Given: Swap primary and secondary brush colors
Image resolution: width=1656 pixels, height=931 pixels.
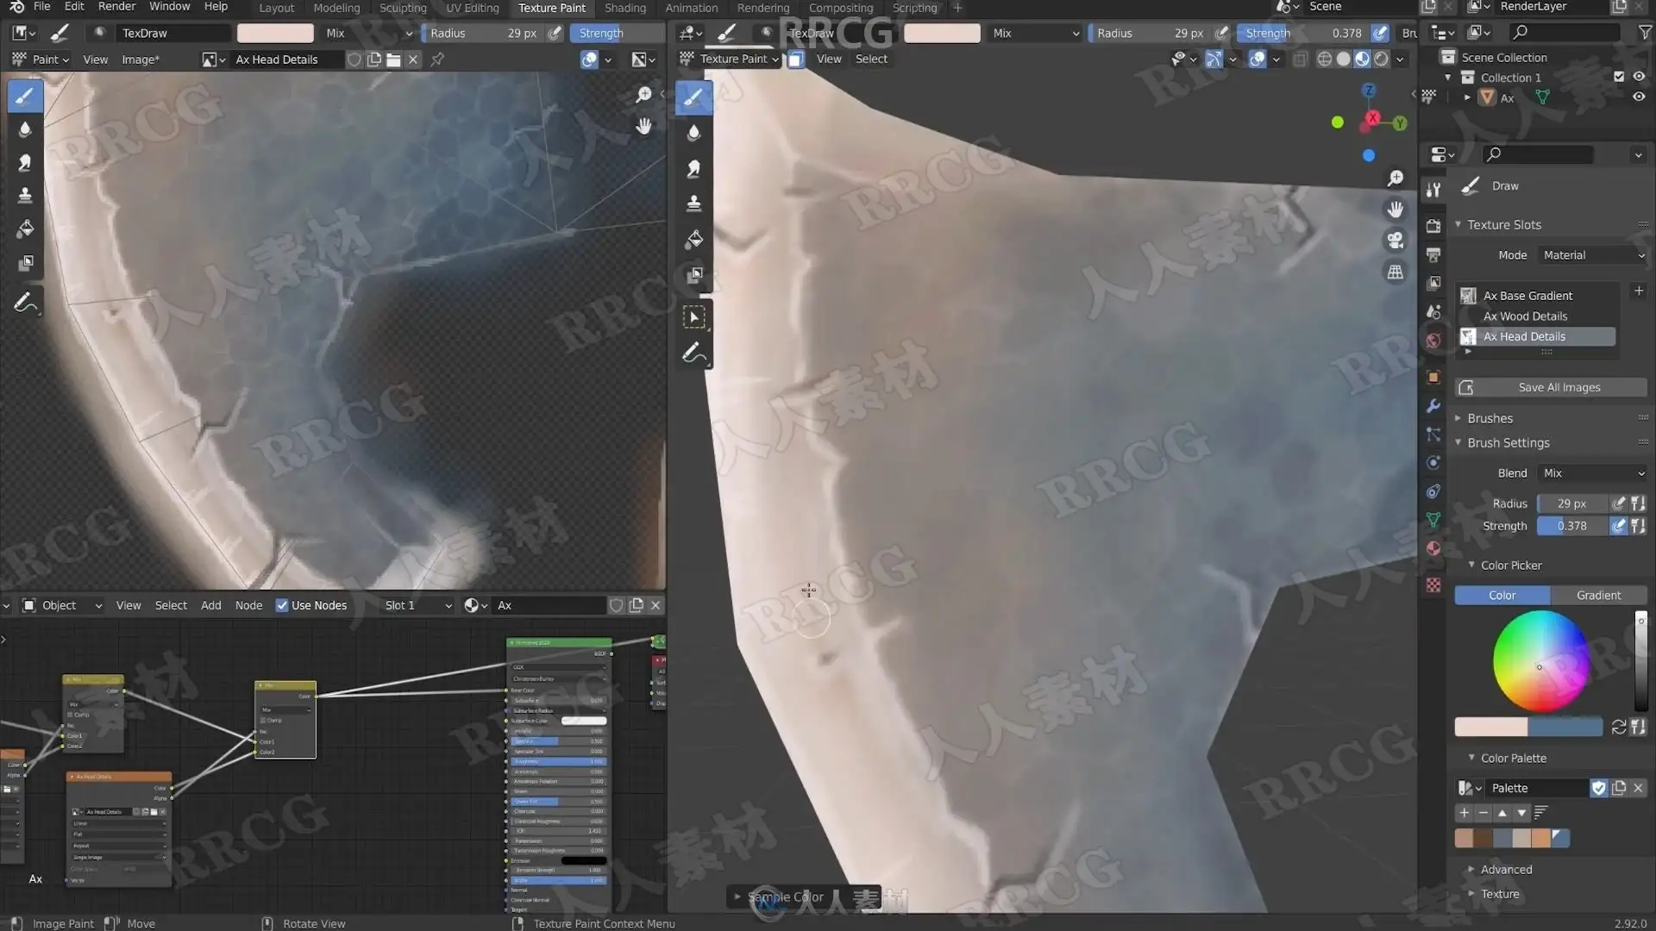Looking at the screenshot, I should pyautogui.click(x=1619, y=728).
